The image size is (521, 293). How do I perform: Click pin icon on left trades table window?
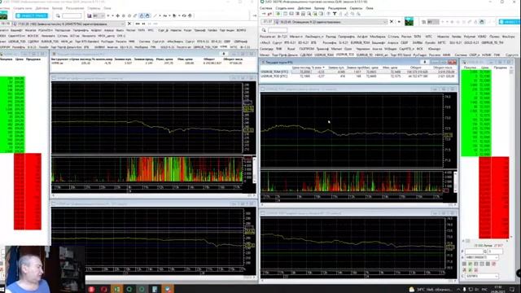224,54
